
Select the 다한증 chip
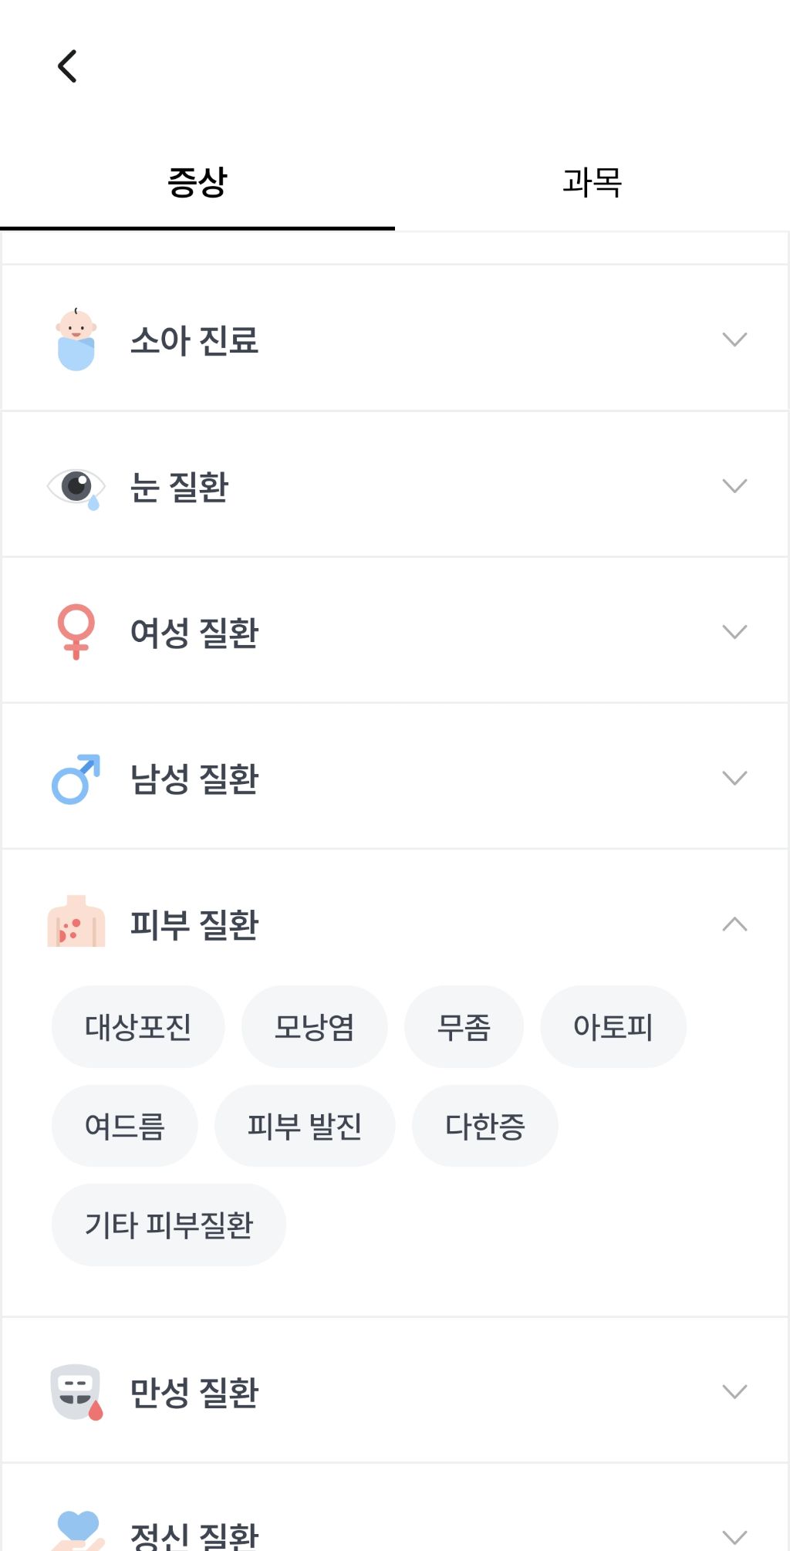[484, 1126]
